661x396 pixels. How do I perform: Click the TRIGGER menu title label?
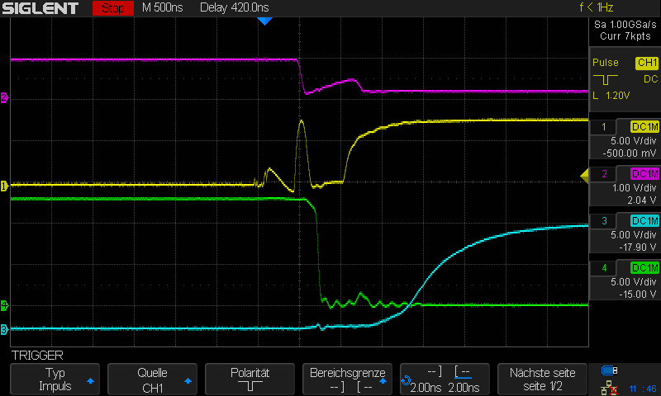point(37,356)
